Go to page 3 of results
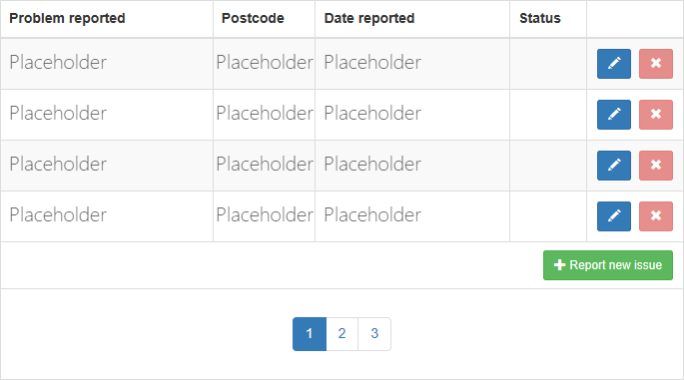 374,334
